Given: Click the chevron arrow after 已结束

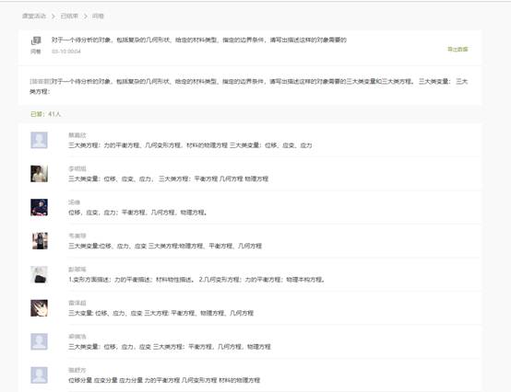Looking at the screenshot, I should (86, 16).
